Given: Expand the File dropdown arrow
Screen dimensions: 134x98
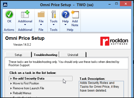Looking at the screenshot, I should [41, 25].
